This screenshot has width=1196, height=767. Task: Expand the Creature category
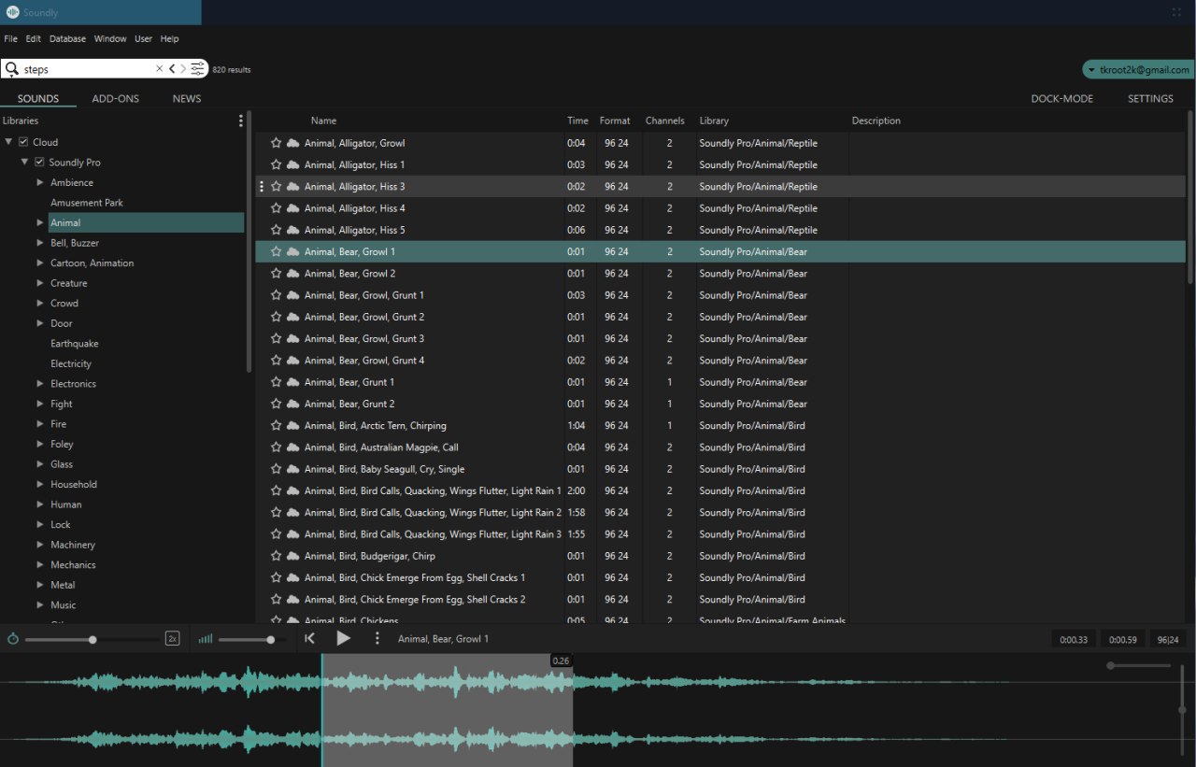point(40,283)
